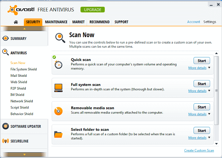Open the Market tab
Screen dimensions: 222x158
pos(78,22)
